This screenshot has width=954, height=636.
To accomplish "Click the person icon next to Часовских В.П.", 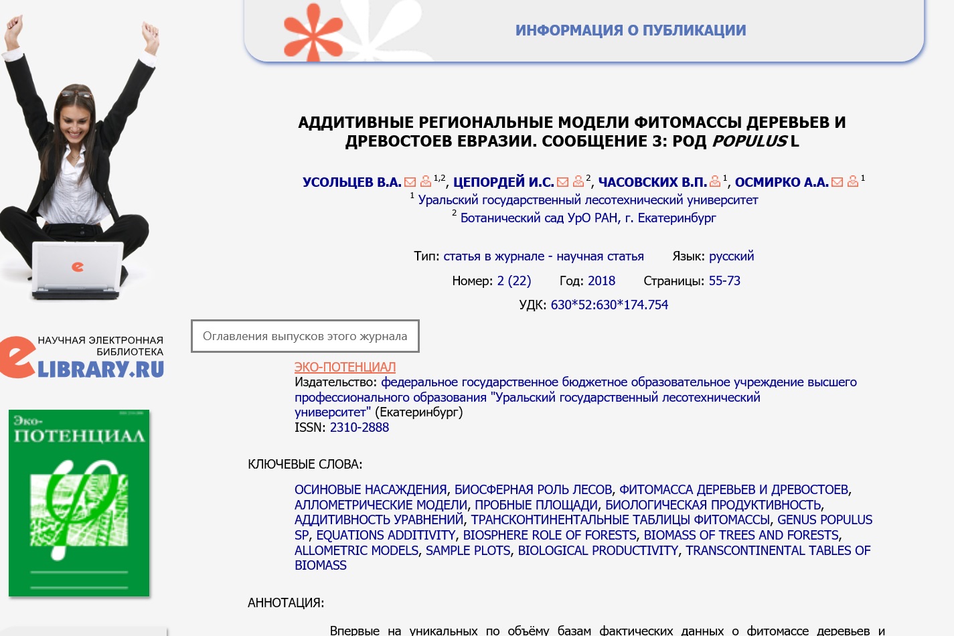I will [715, 181].
